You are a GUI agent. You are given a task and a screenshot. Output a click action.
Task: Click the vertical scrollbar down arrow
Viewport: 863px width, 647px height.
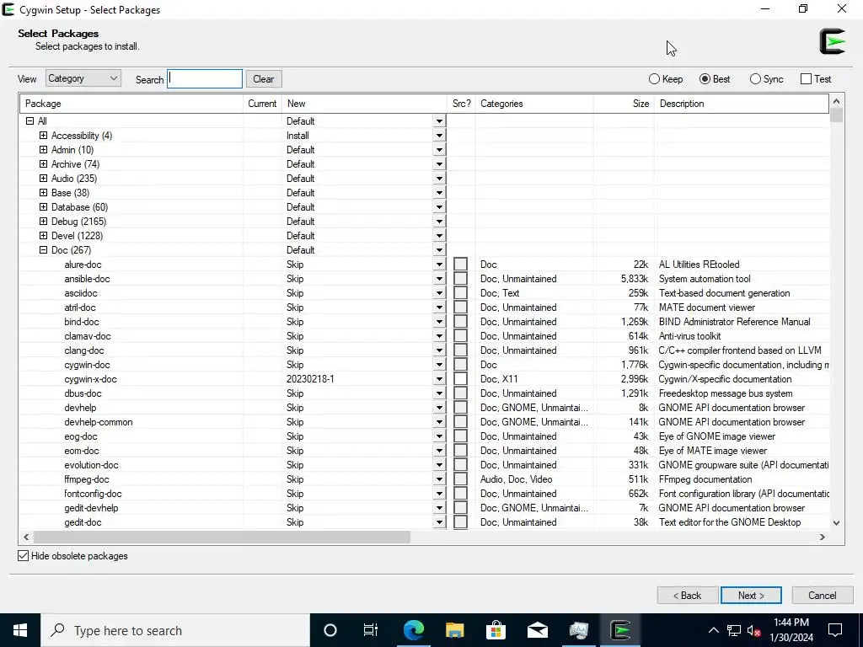(837, 522)
